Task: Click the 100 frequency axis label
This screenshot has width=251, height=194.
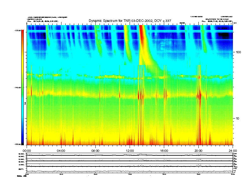Action: tap(238, 52)
